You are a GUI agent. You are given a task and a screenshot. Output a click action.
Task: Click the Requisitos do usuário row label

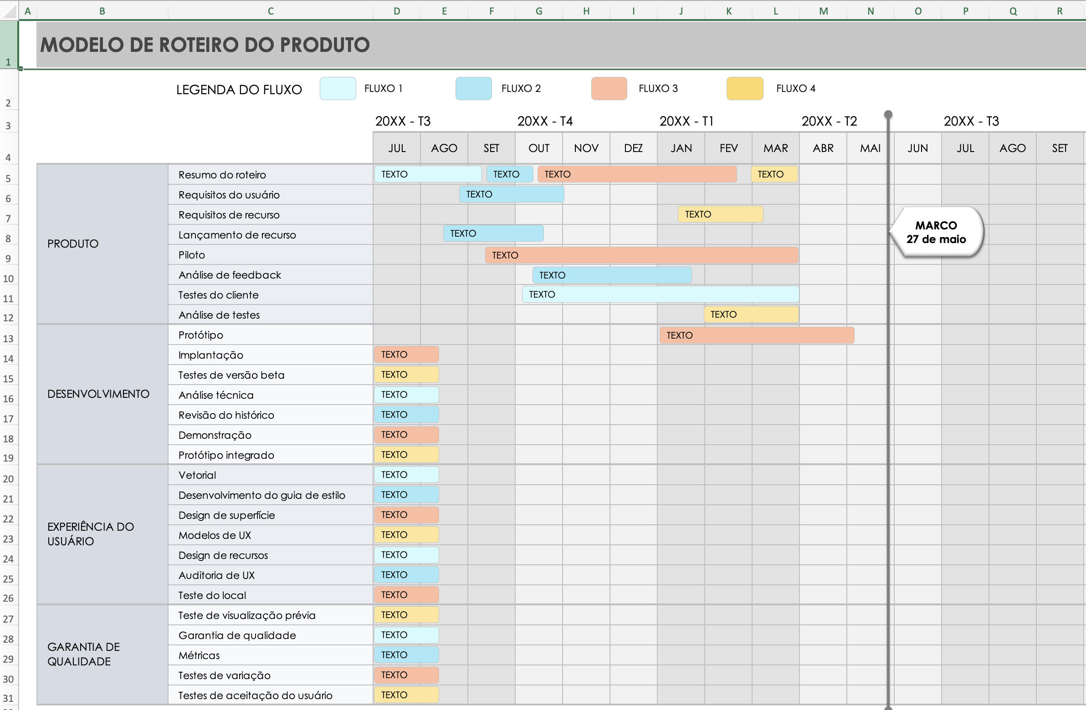229,195
